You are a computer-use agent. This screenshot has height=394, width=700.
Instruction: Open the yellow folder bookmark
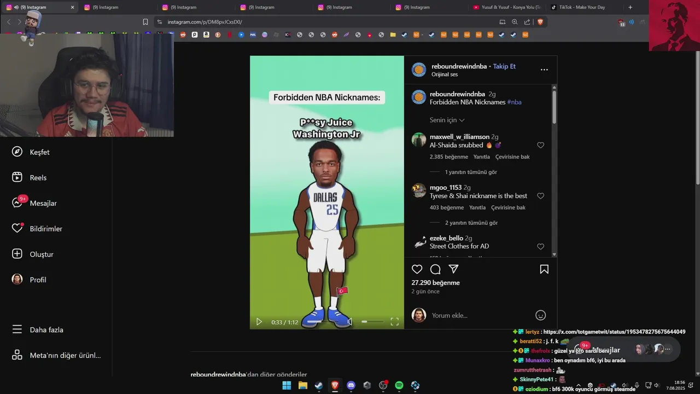click(x=393, y=34)
